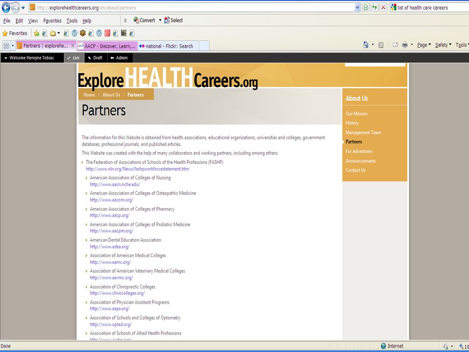Open the Tools menu in menu bar
Screen dimensions: 469x352
(x=72, y=21)
